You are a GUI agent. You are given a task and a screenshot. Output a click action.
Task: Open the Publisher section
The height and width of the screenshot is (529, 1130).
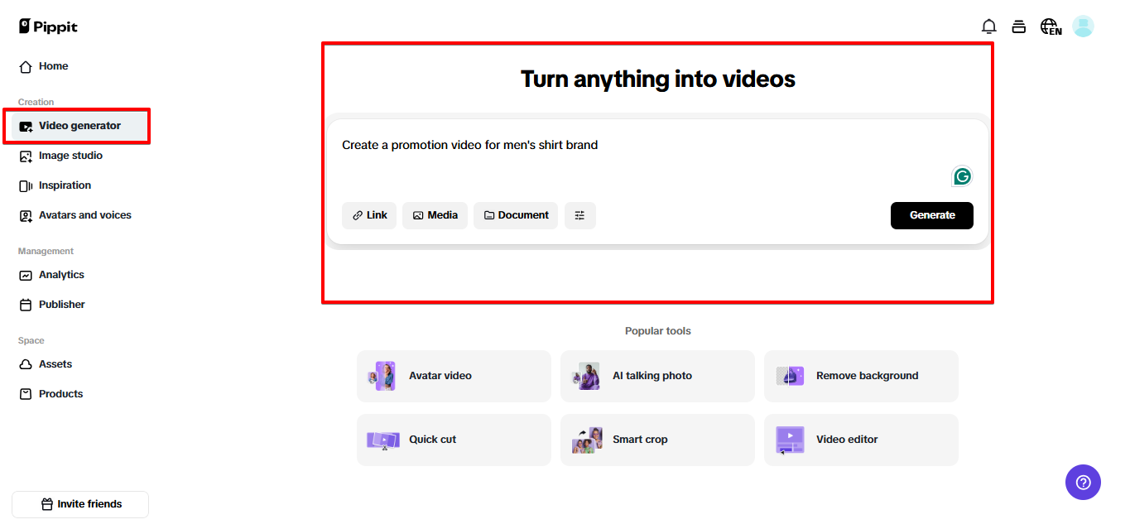[61, 305]
